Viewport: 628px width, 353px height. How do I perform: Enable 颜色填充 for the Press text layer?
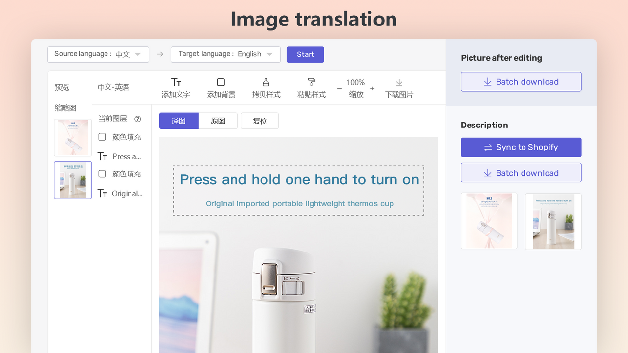[102, 137]
